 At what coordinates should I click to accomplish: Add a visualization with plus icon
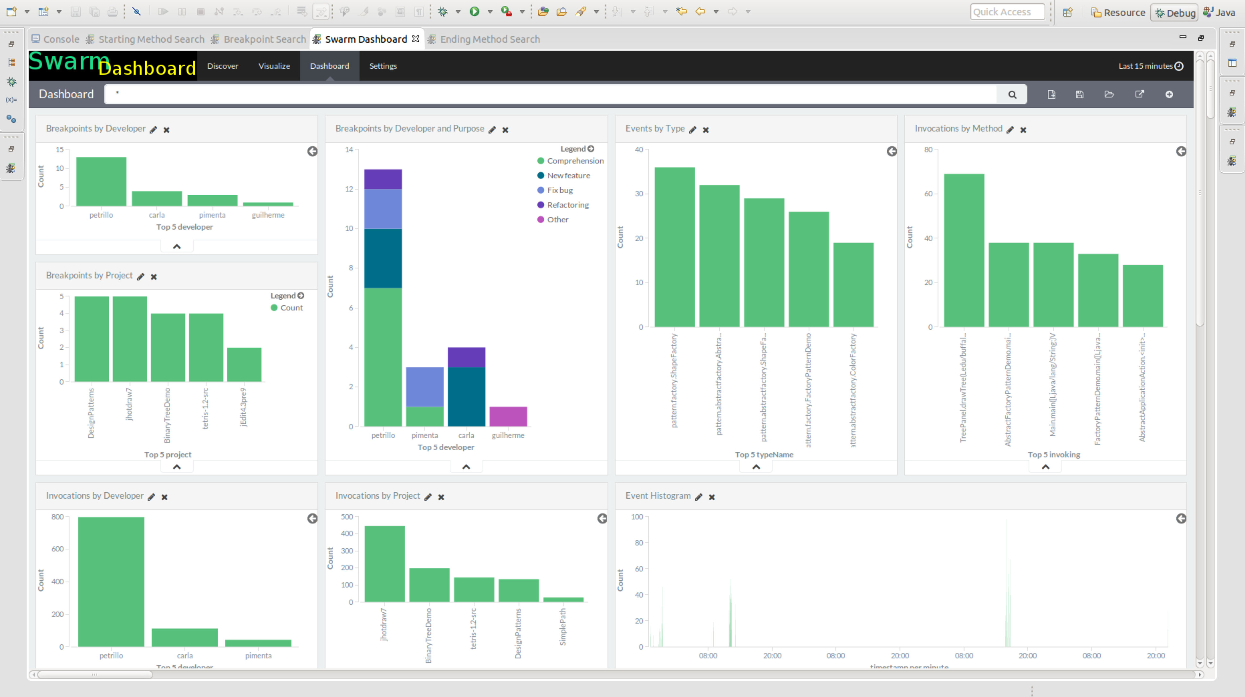coord(1169,94)
